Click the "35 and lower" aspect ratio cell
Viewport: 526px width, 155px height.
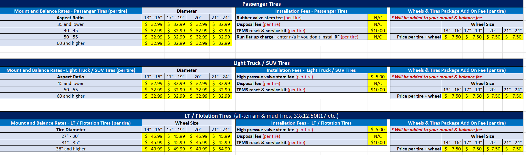tap(71, 24)
